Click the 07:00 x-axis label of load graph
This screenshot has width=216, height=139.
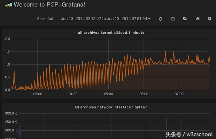[x=179, y=94]
